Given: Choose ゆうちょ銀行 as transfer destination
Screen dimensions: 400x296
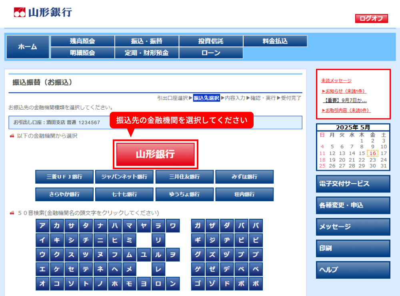Looking at the screenshot, I should tap(184, 194).
